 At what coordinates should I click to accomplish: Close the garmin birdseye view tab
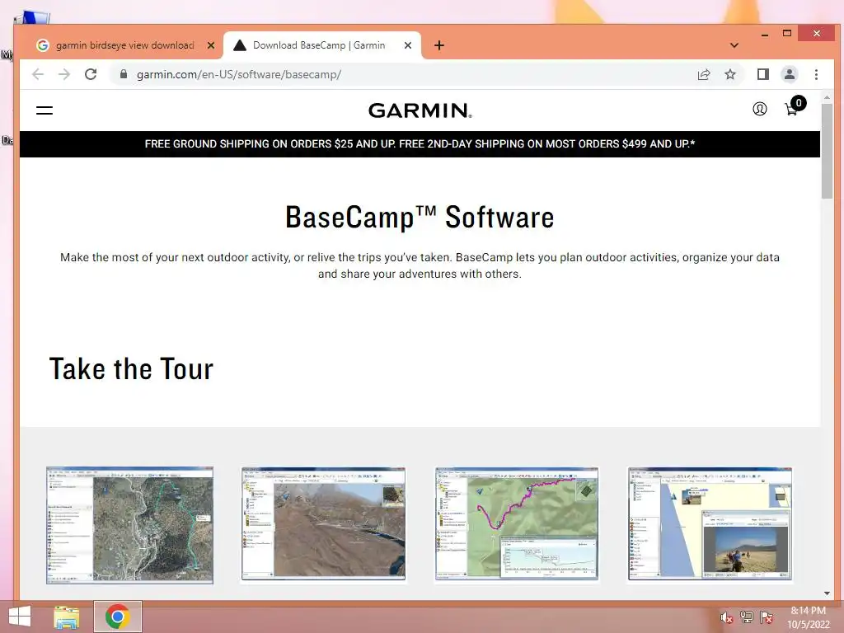point(211,45)
